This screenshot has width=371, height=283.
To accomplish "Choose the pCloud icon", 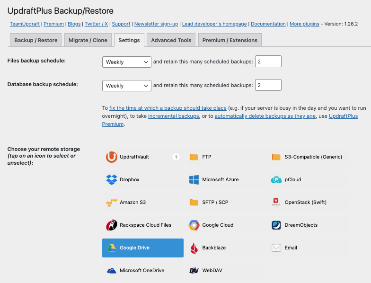I will pos(276,180).
